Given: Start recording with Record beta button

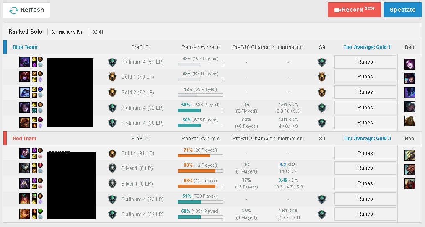Looking at the screenshot, I should [354, 10].
